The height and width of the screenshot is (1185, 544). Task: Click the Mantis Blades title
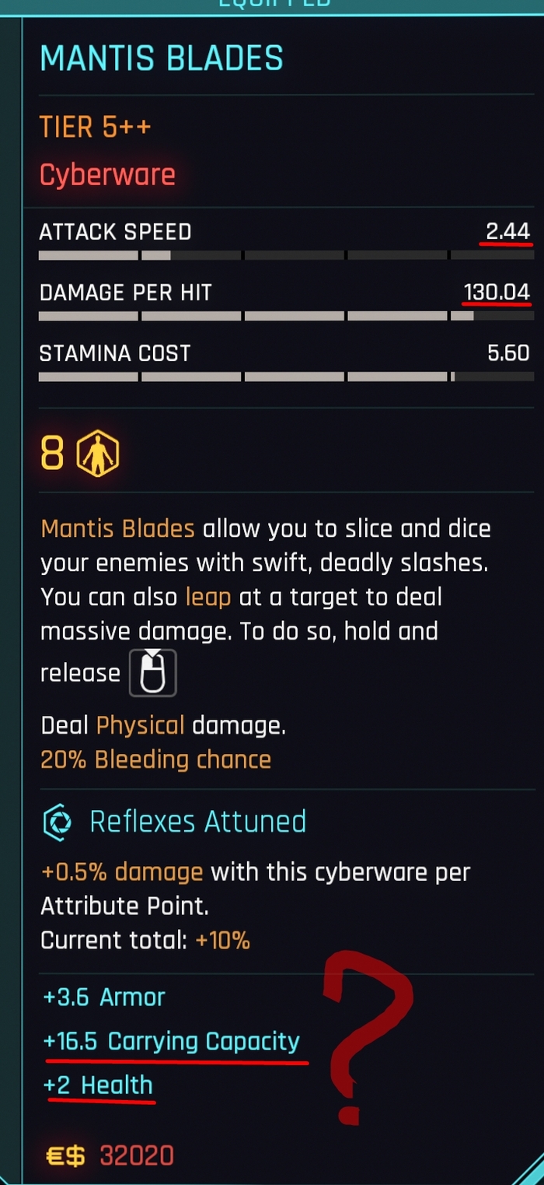[x=162, y=59]
